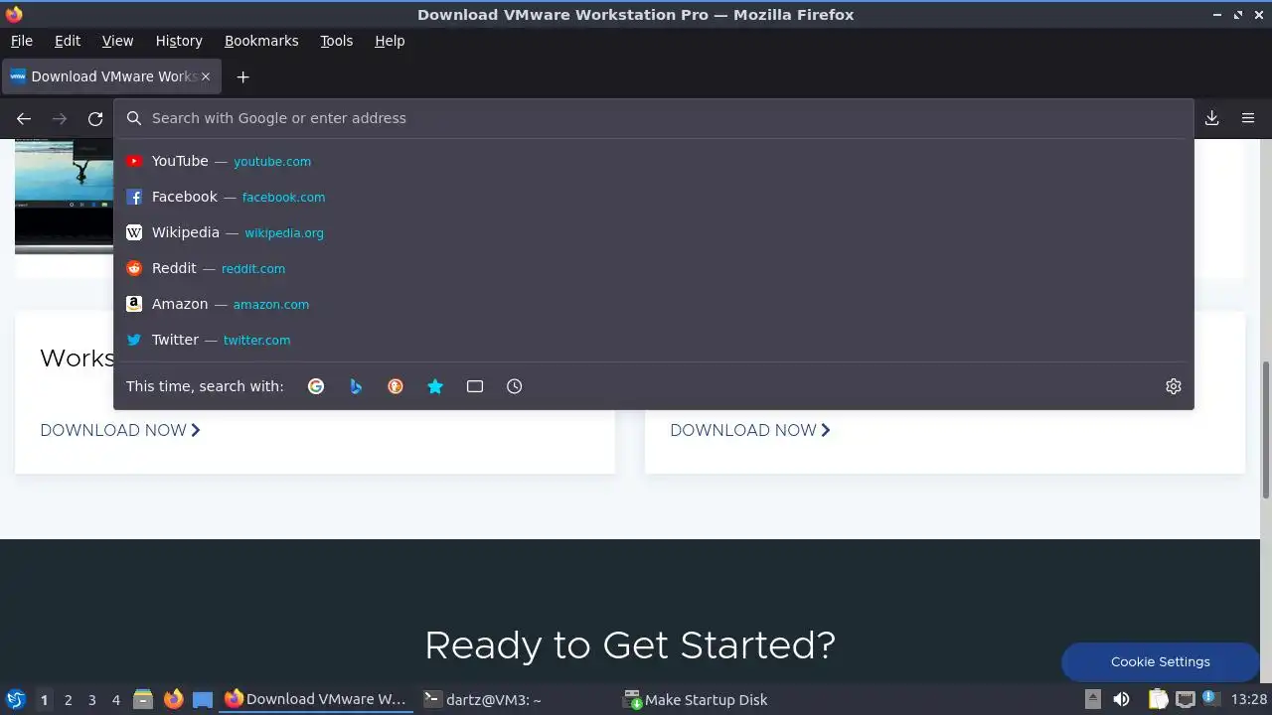This screenshot has height=715, width=1272.
Task: Switch to workspace 1
Action: point(44,699)
